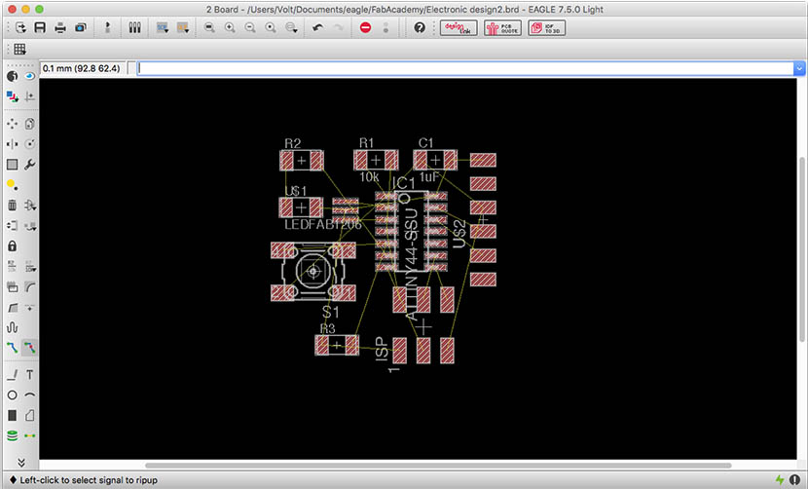Zoom in on the board
This screenshot has width=808, height=489.
(230, 28)
